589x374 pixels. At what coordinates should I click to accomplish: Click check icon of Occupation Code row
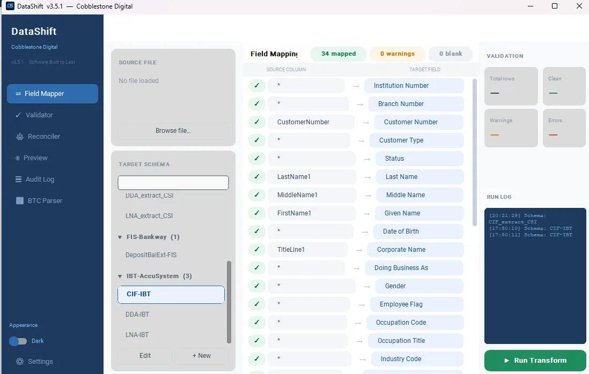[257, 322]
